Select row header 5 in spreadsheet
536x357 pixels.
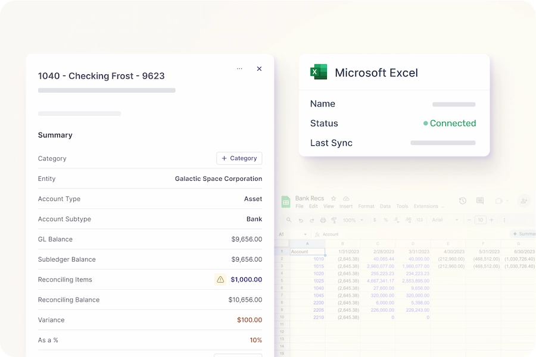coord(282,281)
